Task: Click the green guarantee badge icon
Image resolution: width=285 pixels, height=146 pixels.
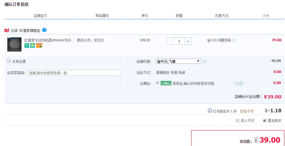Action: click(x=33, y=46)
